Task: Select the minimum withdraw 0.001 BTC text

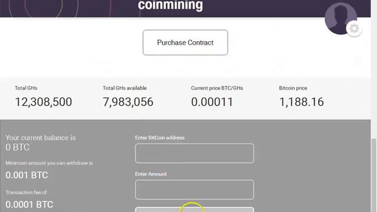Action: click(27, 175)
